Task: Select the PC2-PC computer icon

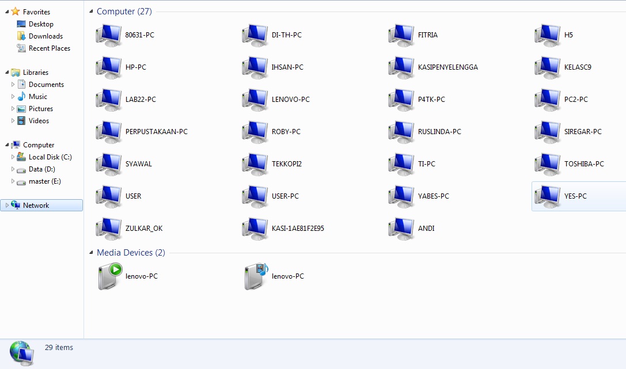Action: 547,100
